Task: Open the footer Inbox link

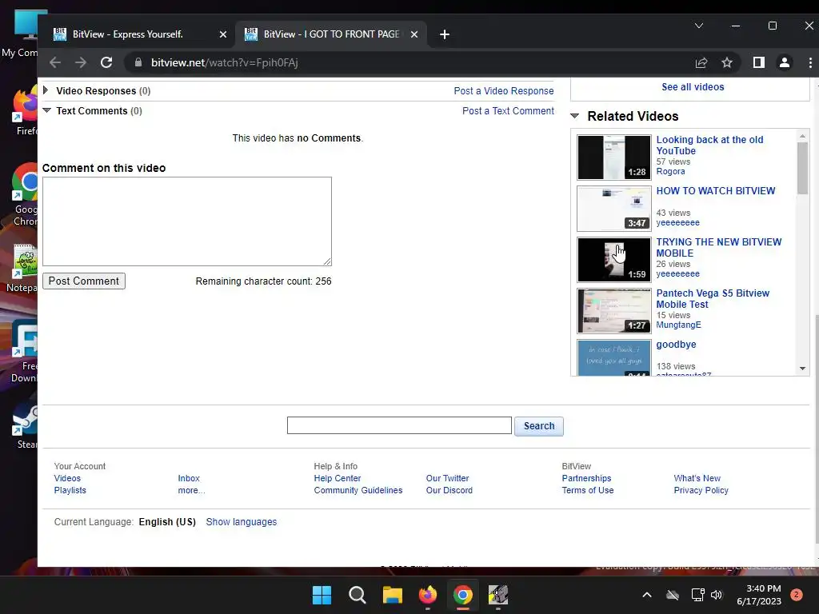Action: pyautogui.click(x=189, y=478)
